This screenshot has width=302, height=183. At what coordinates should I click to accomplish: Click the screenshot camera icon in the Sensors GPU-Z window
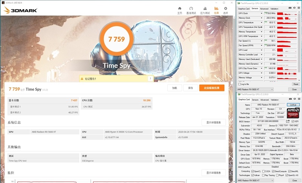coord(290,8)
